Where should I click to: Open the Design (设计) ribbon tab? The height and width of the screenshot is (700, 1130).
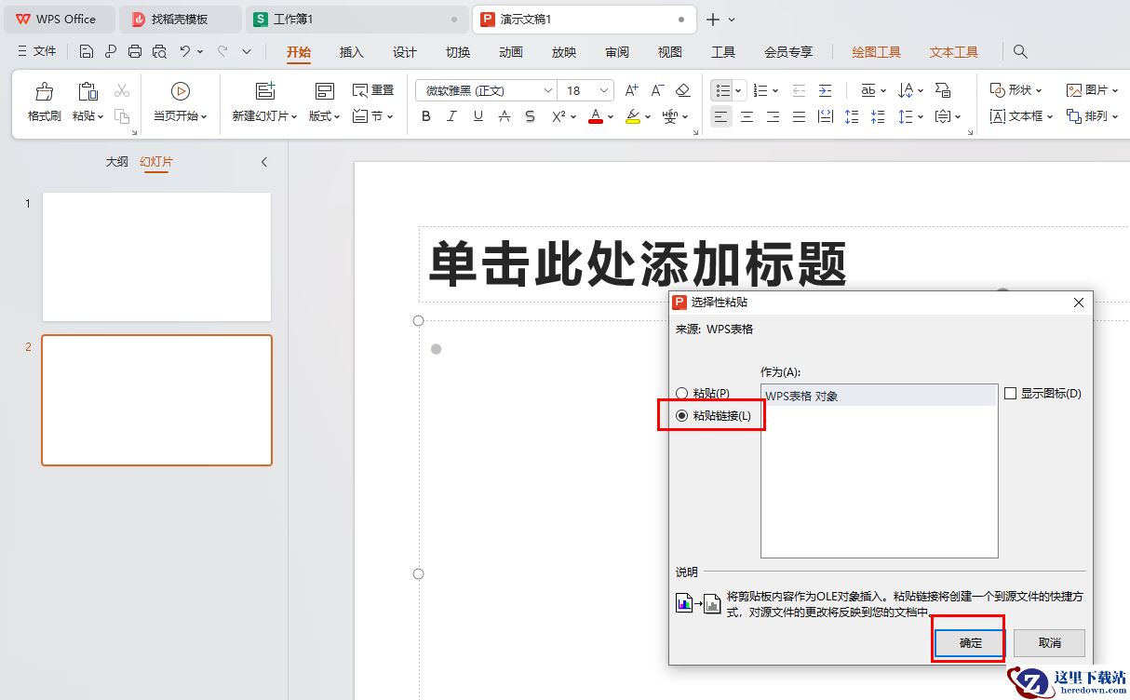(x=405, y=52)
